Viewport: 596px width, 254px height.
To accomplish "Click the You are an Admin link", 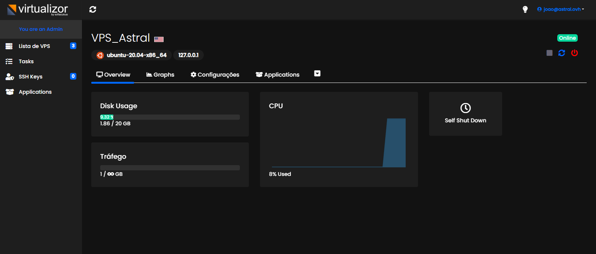I will pyautogui.click(x=41, y=29).
